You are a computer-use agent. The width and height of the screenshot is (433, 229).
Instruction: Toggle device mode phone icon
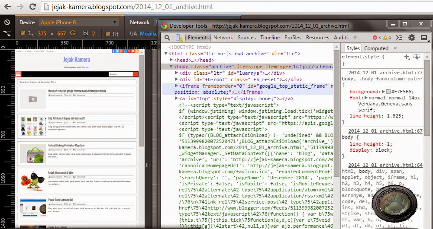(179, 38)
